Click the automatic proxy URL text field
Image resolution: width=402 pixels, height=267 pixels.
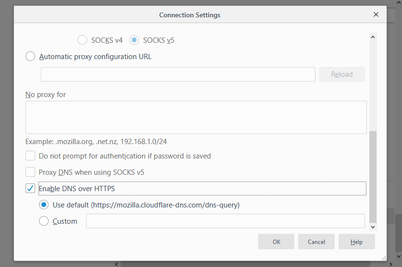pyautogui.click(x=178, y=74)
